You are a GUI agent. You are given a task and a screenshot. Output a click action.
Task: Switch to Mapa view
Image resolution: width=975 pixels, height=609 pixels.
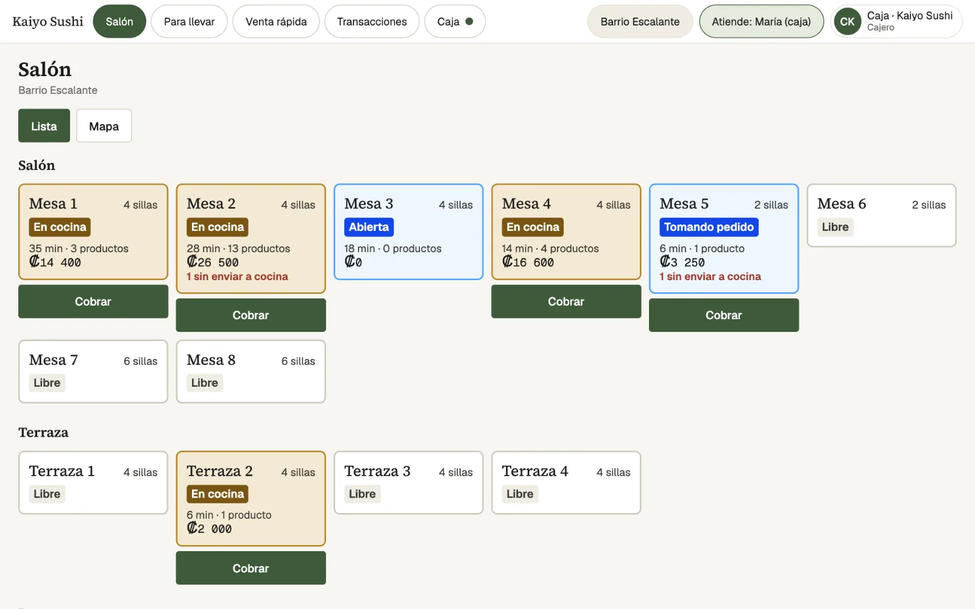[104, 126]
